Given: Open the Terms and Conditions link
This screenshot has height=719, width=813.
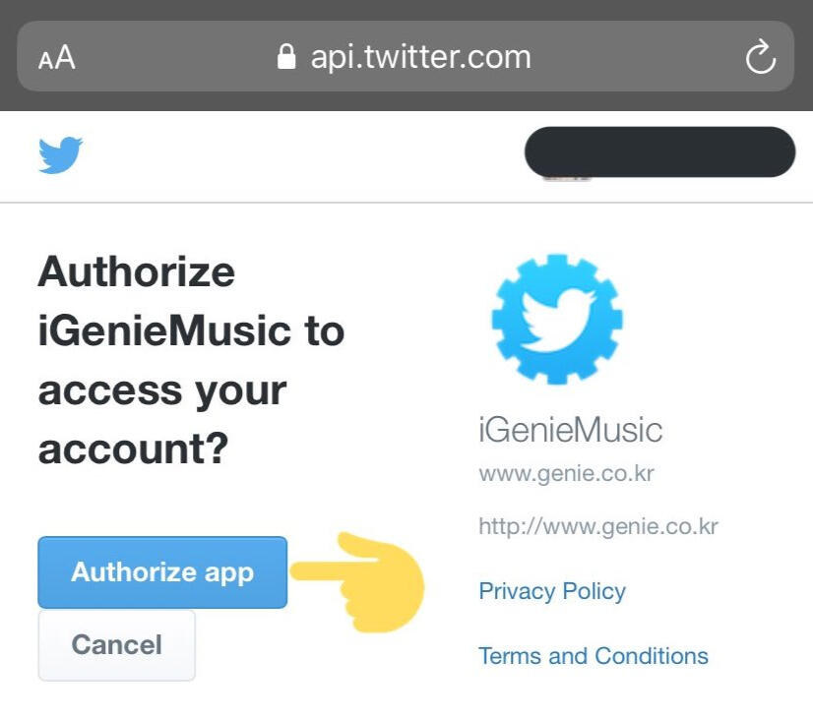Looking at the screenshot, I should pyautogui.click(x=593, y=656).
